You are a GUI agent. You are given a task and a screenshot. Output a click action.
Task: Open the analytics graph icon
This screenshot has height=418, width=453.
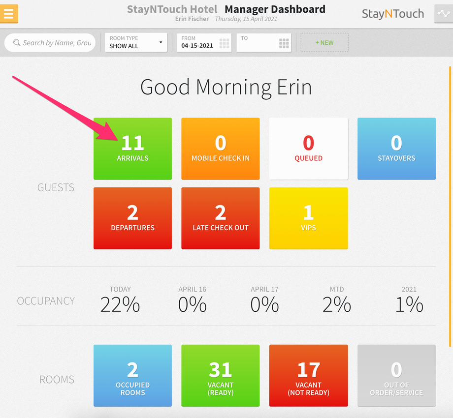pyautogui.click(x=444, y=14)
